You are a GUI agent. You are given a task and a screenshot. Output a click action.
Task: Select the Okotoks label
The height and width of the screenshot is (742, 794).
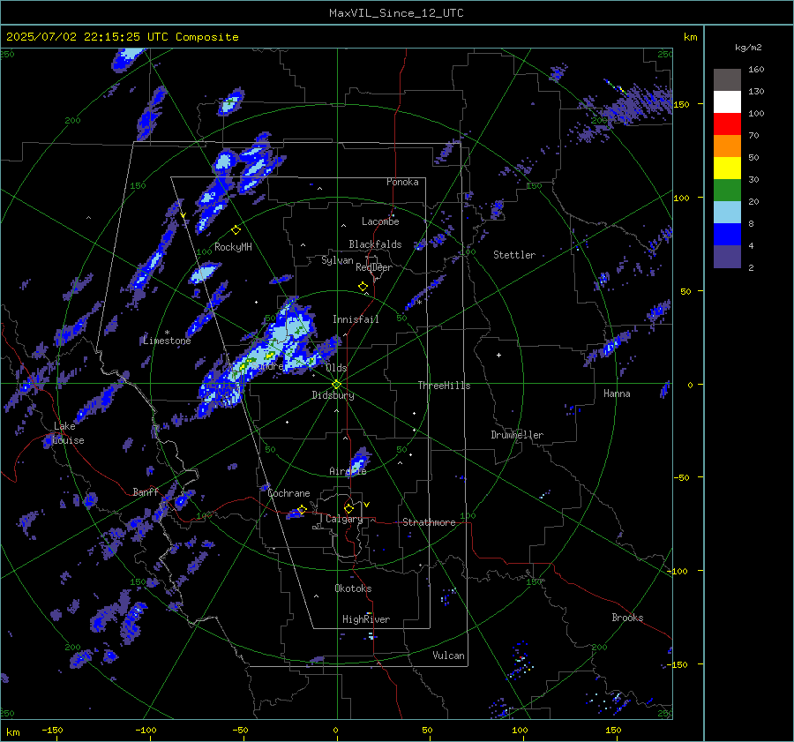click(353, 588)
